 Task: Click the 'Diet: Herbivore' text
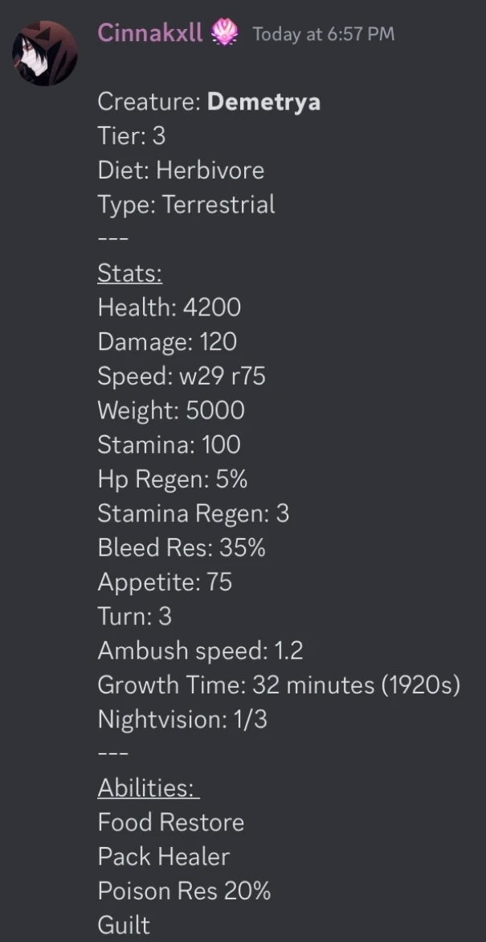point(181,171)
